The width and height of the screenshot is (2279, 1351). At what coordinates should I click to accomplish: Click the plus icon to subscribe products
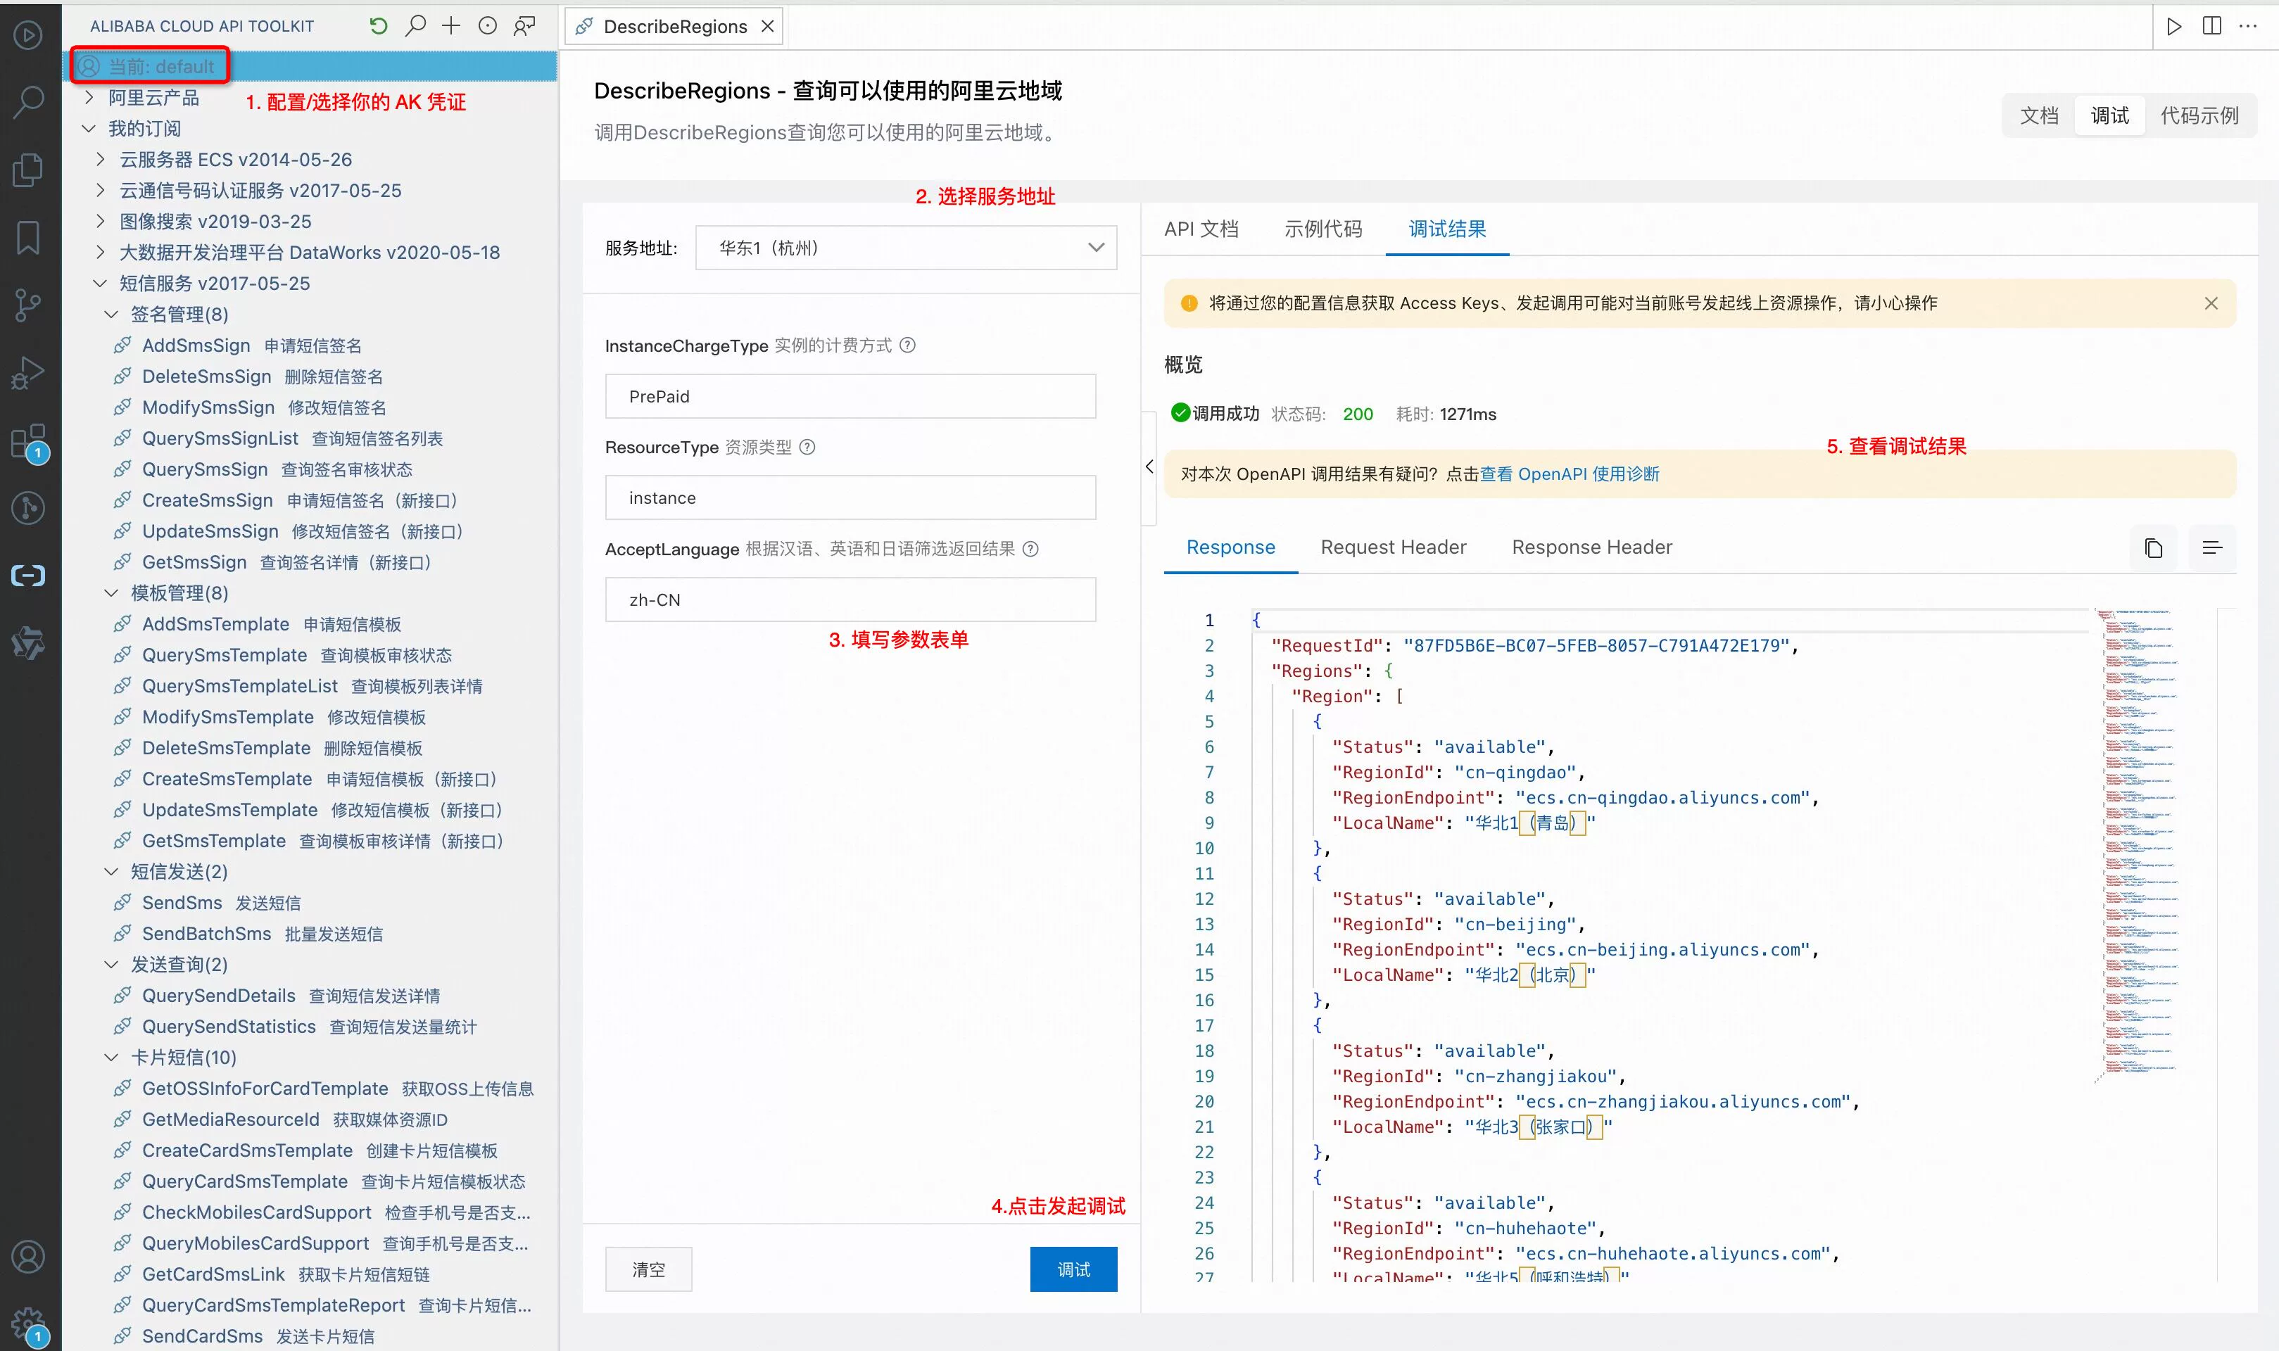tap(450, 27)
